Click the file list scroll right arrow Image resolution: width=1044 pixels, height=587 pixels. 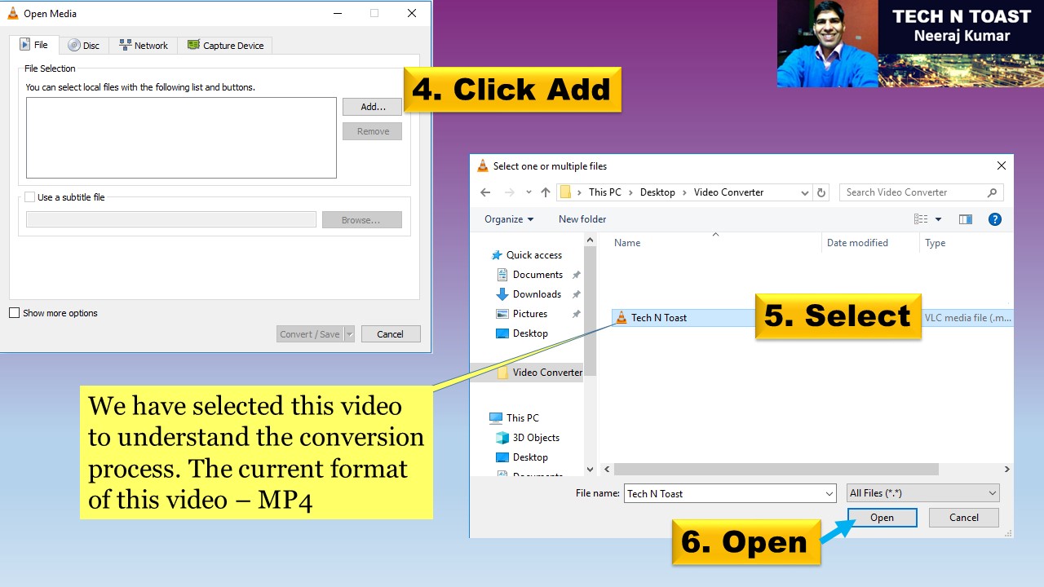click(x=1006, y=470)
